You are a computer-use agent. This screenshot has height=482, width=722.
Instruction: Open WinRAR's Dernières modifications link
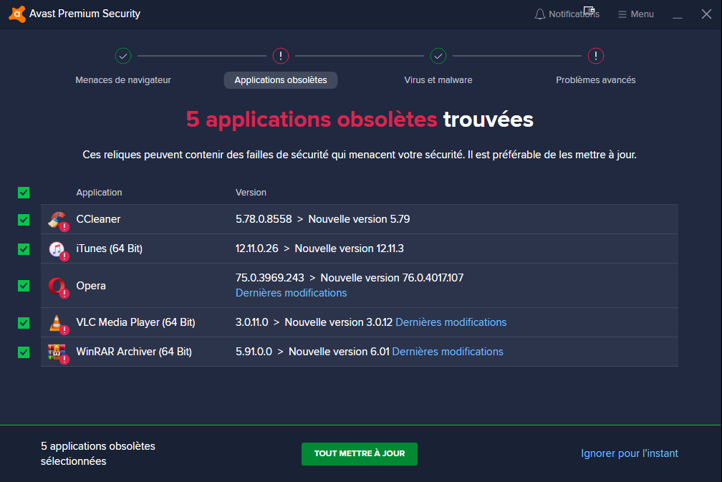click(448, 352)
